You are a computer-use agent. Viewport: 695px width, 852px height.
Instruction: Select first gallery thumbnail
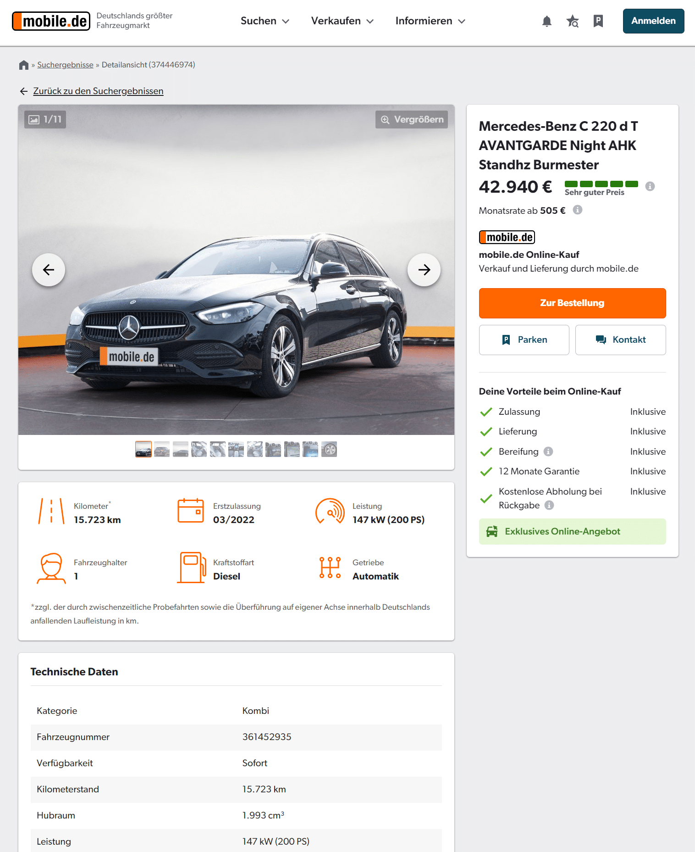(143, 449)
